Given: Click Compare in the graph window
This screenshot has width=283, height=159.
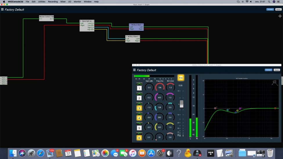Looking at the screenshot, I should [x=270, y=10].
